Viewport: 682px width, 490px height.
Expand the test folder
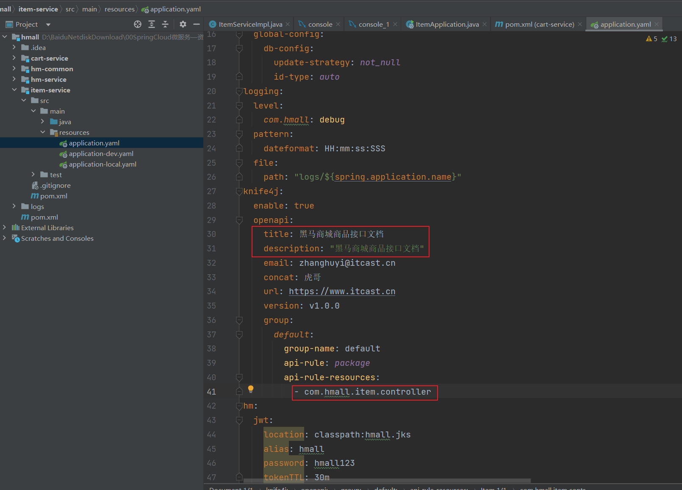click(33, 175)
